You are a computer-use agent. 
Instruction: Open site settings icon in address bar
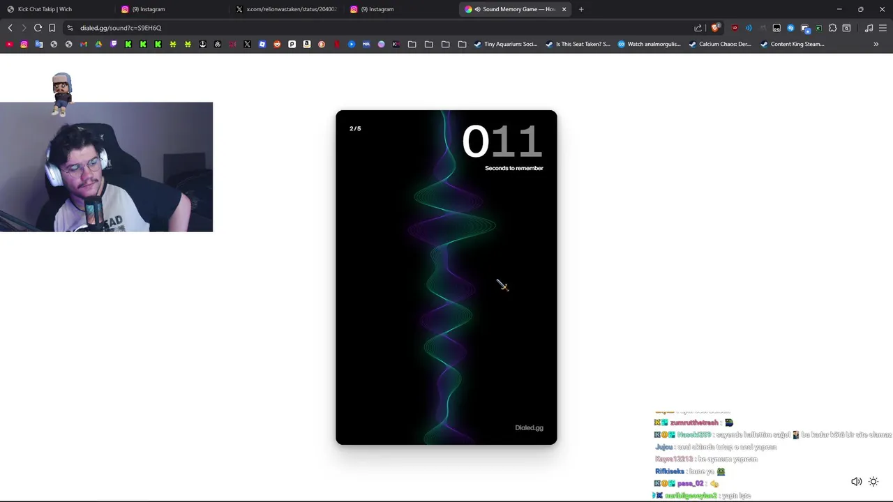coord(70,28)
